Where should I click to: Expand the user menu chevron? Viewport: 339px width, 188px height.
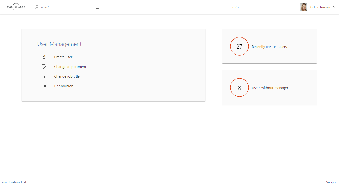[x=334, y=7]
